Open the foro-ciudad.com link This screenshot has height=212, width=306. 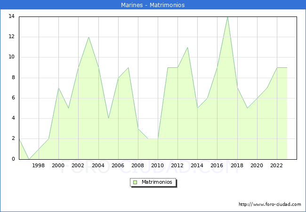[270, 204]
